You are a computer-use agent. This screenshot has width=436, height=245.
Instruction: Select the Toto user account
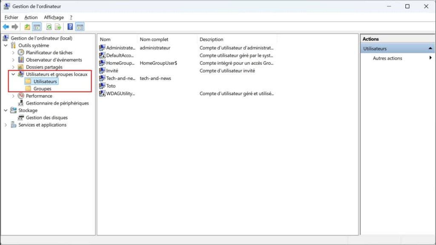point(110,85)
